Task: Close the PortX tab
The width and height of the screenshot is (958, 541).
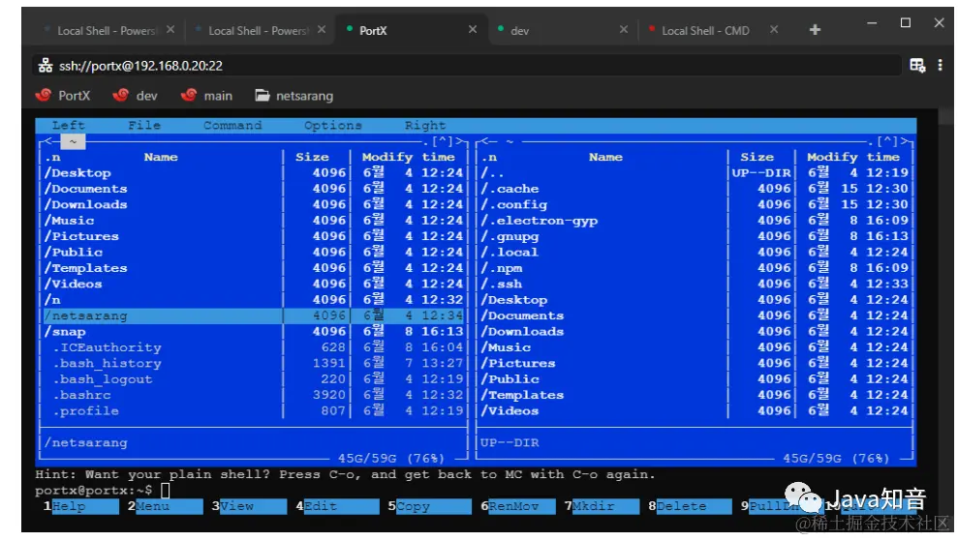Action: pyautogui.click(x=473, y=29)
